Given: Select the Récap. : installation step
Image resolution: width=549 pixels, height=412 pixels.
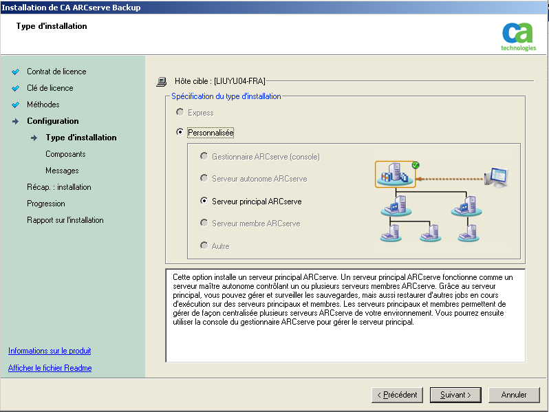Looking at the screenshot, I should 59,187.
